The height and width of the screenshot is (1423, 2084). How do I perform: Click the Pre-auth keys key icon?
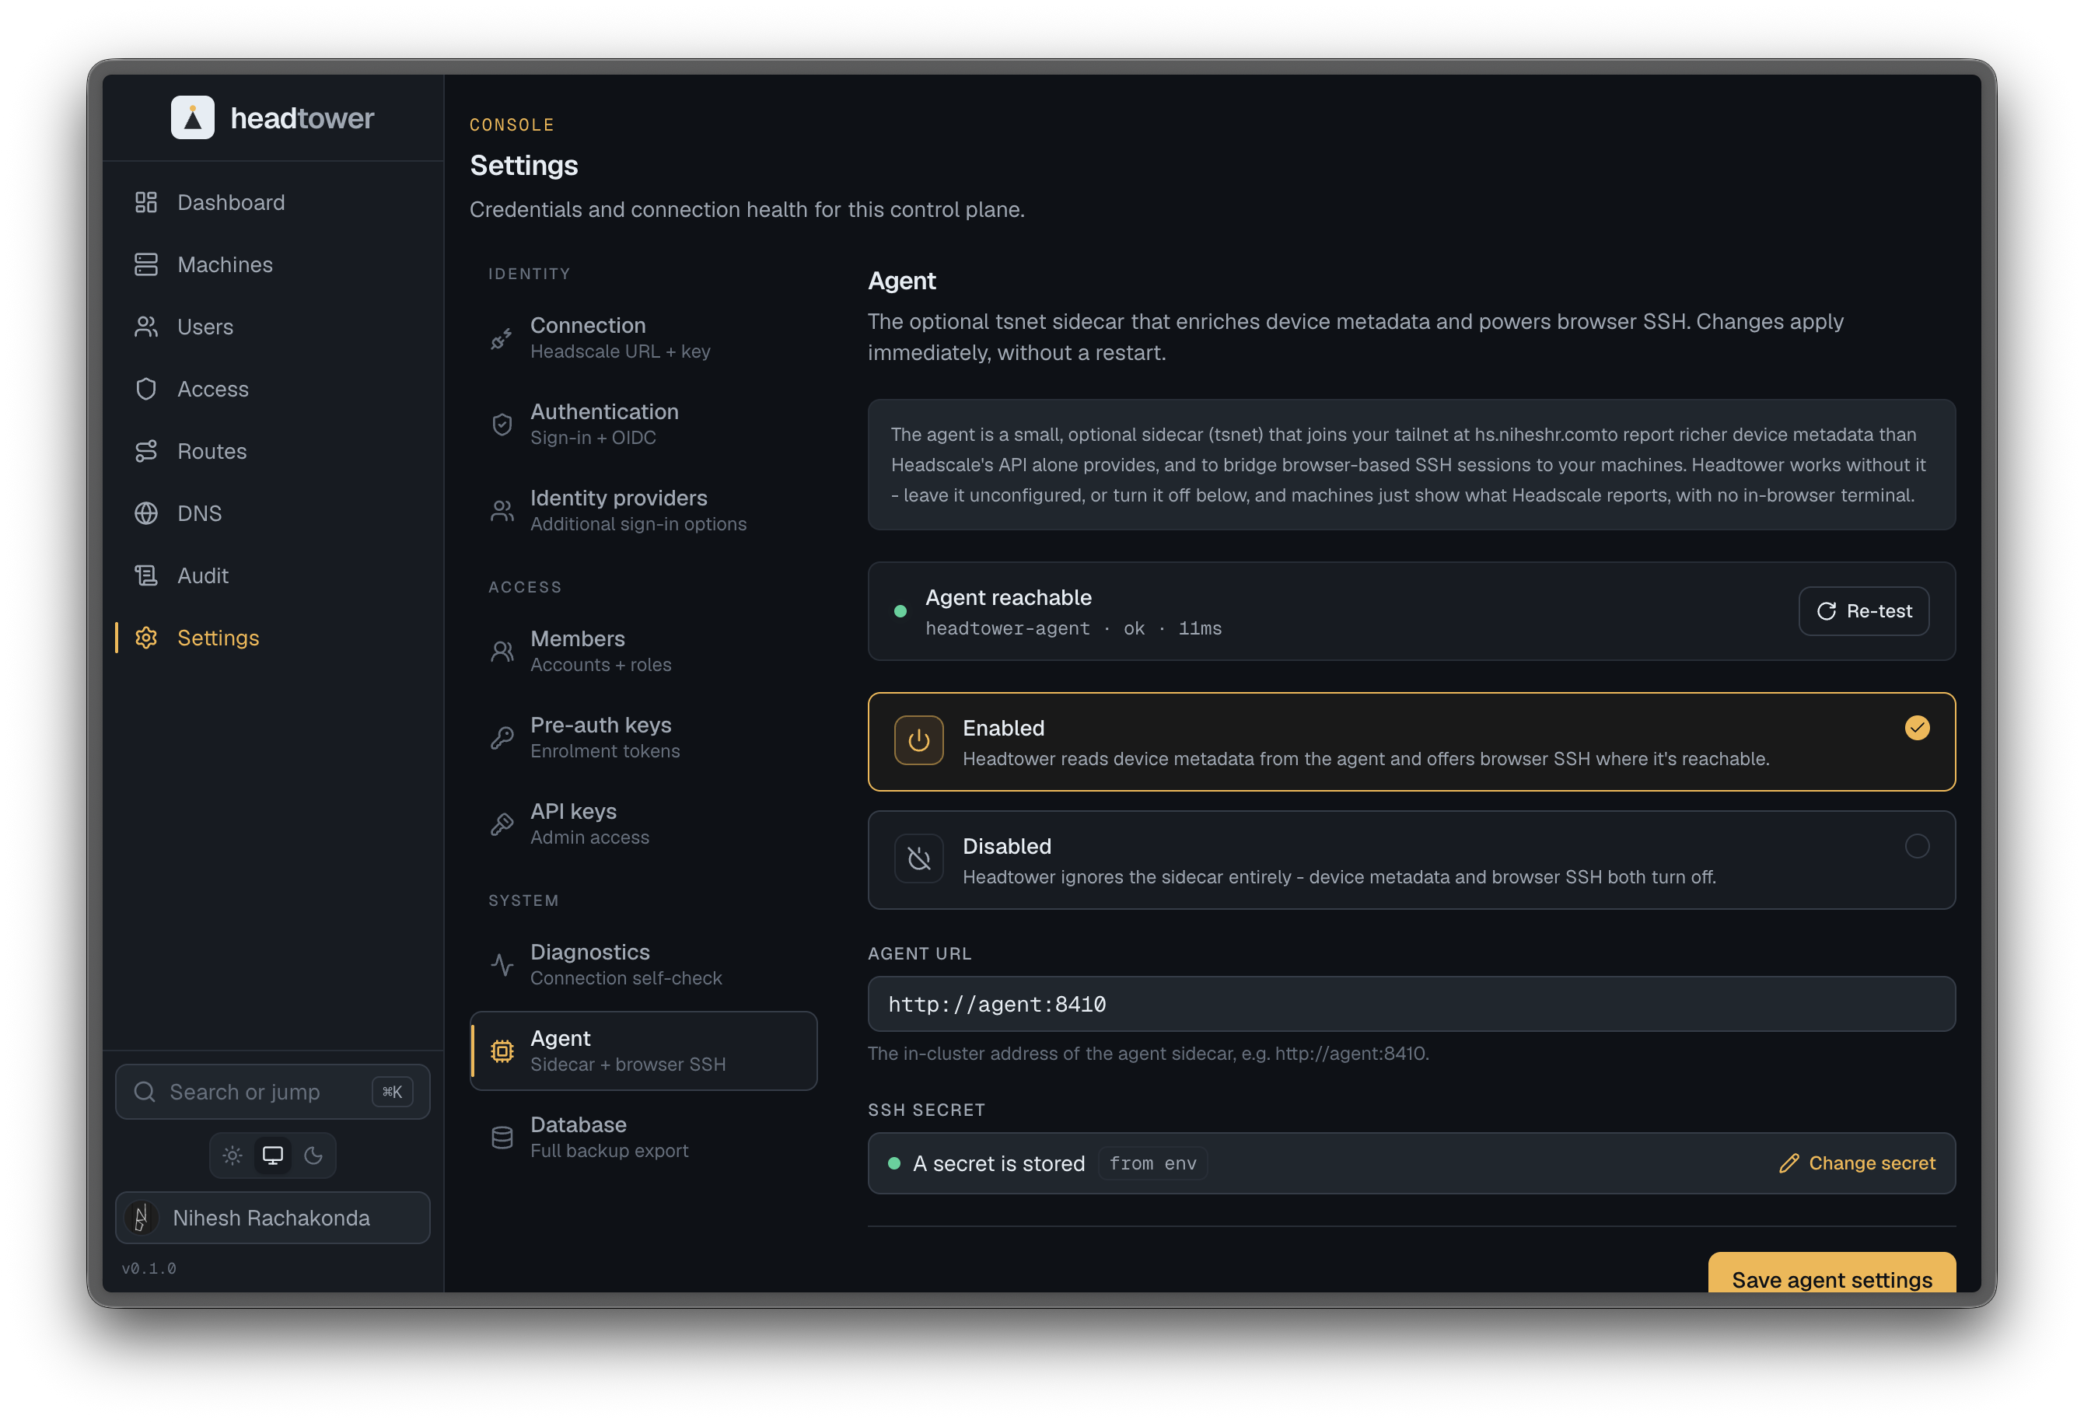(x=502, y=738)
